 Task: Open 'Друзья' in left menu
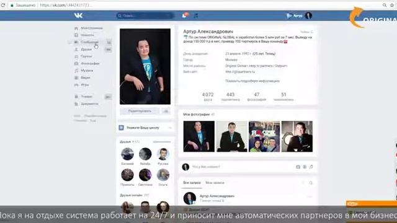[86, 50]
